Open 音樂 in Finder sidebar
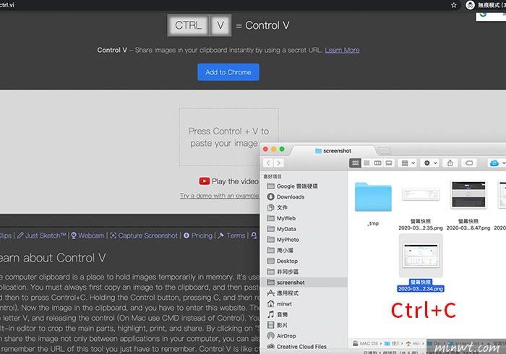Image resolution: width=506 pixels, height=354 pixels. 278,314
